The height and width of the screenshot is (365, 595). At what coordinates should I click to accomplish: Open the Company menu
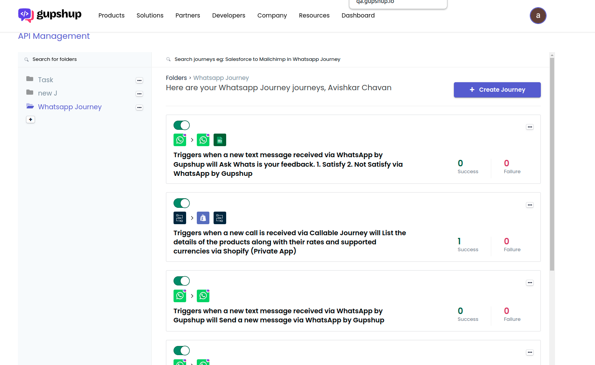pyautogui.click(x=272, y=16)
